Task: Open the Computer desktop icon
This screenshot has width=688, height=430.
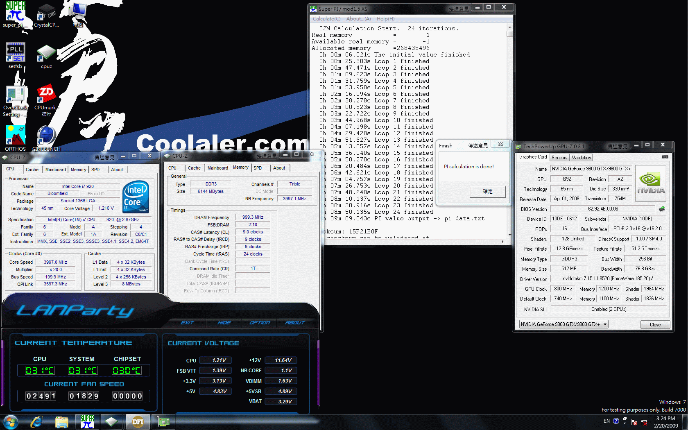Action: click(78, 15)
